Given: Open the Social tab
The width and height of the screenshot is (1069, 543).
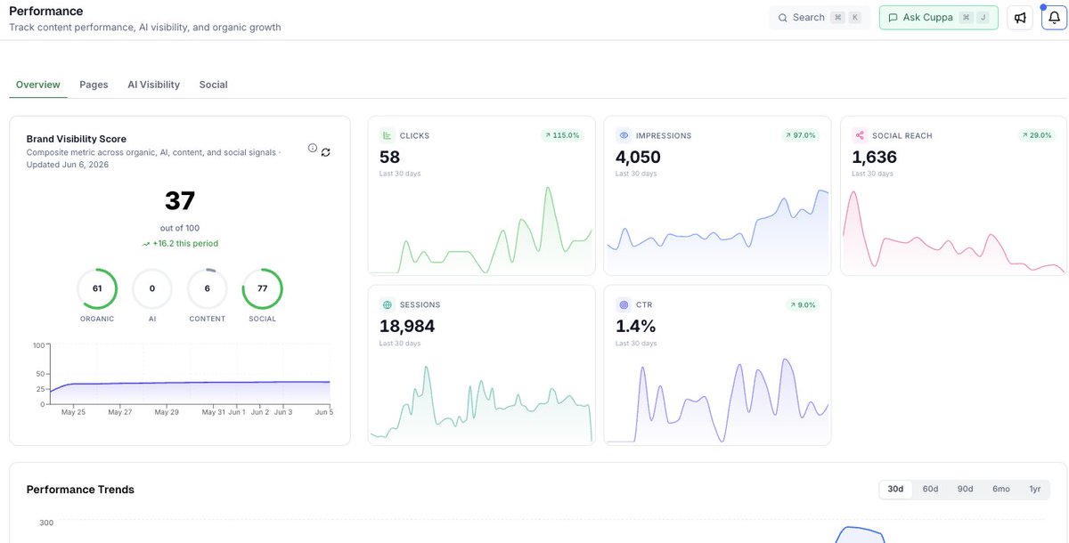Looking at the screenshot, I should [213, 85].
